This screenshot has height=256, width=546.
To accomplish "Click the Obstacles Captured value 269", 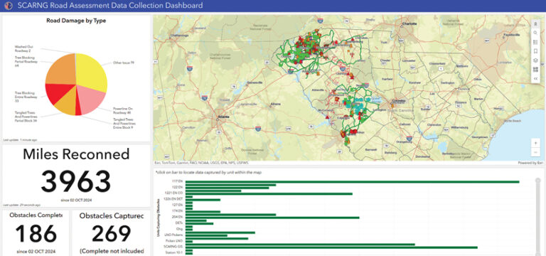I will pos(112,234).
